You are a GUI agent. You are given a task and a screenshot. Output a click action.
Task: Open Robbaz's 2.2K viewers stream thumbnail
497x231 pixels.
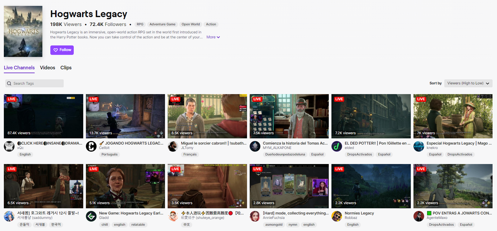[371, 186]
